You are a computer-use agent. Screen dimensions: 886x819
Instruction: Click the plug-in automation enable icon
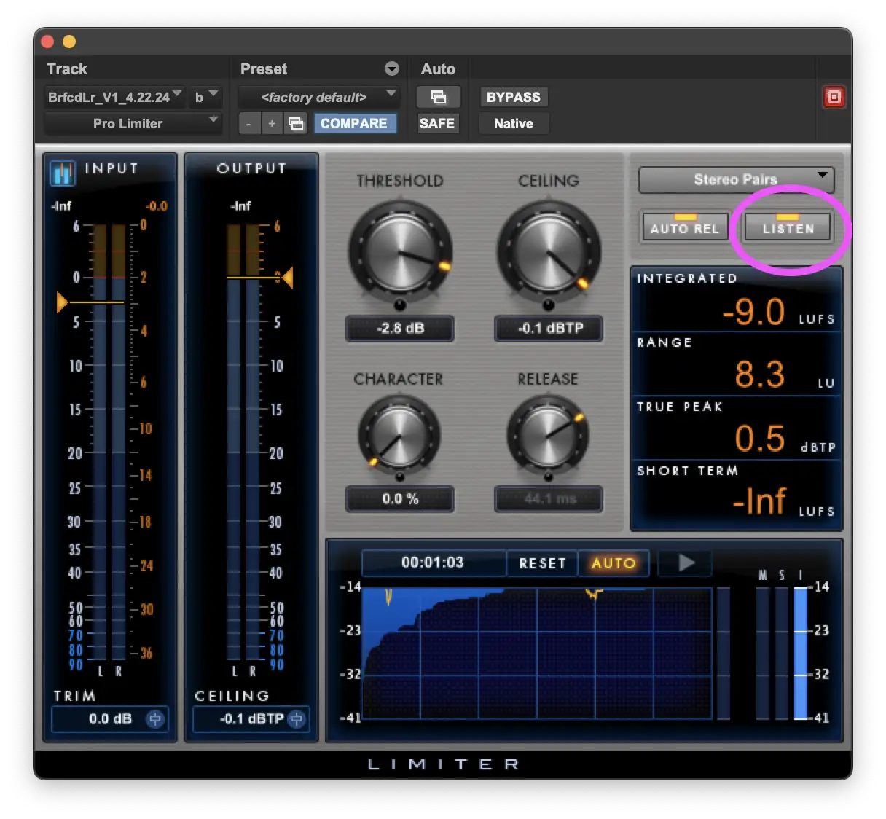coord(438,97)
